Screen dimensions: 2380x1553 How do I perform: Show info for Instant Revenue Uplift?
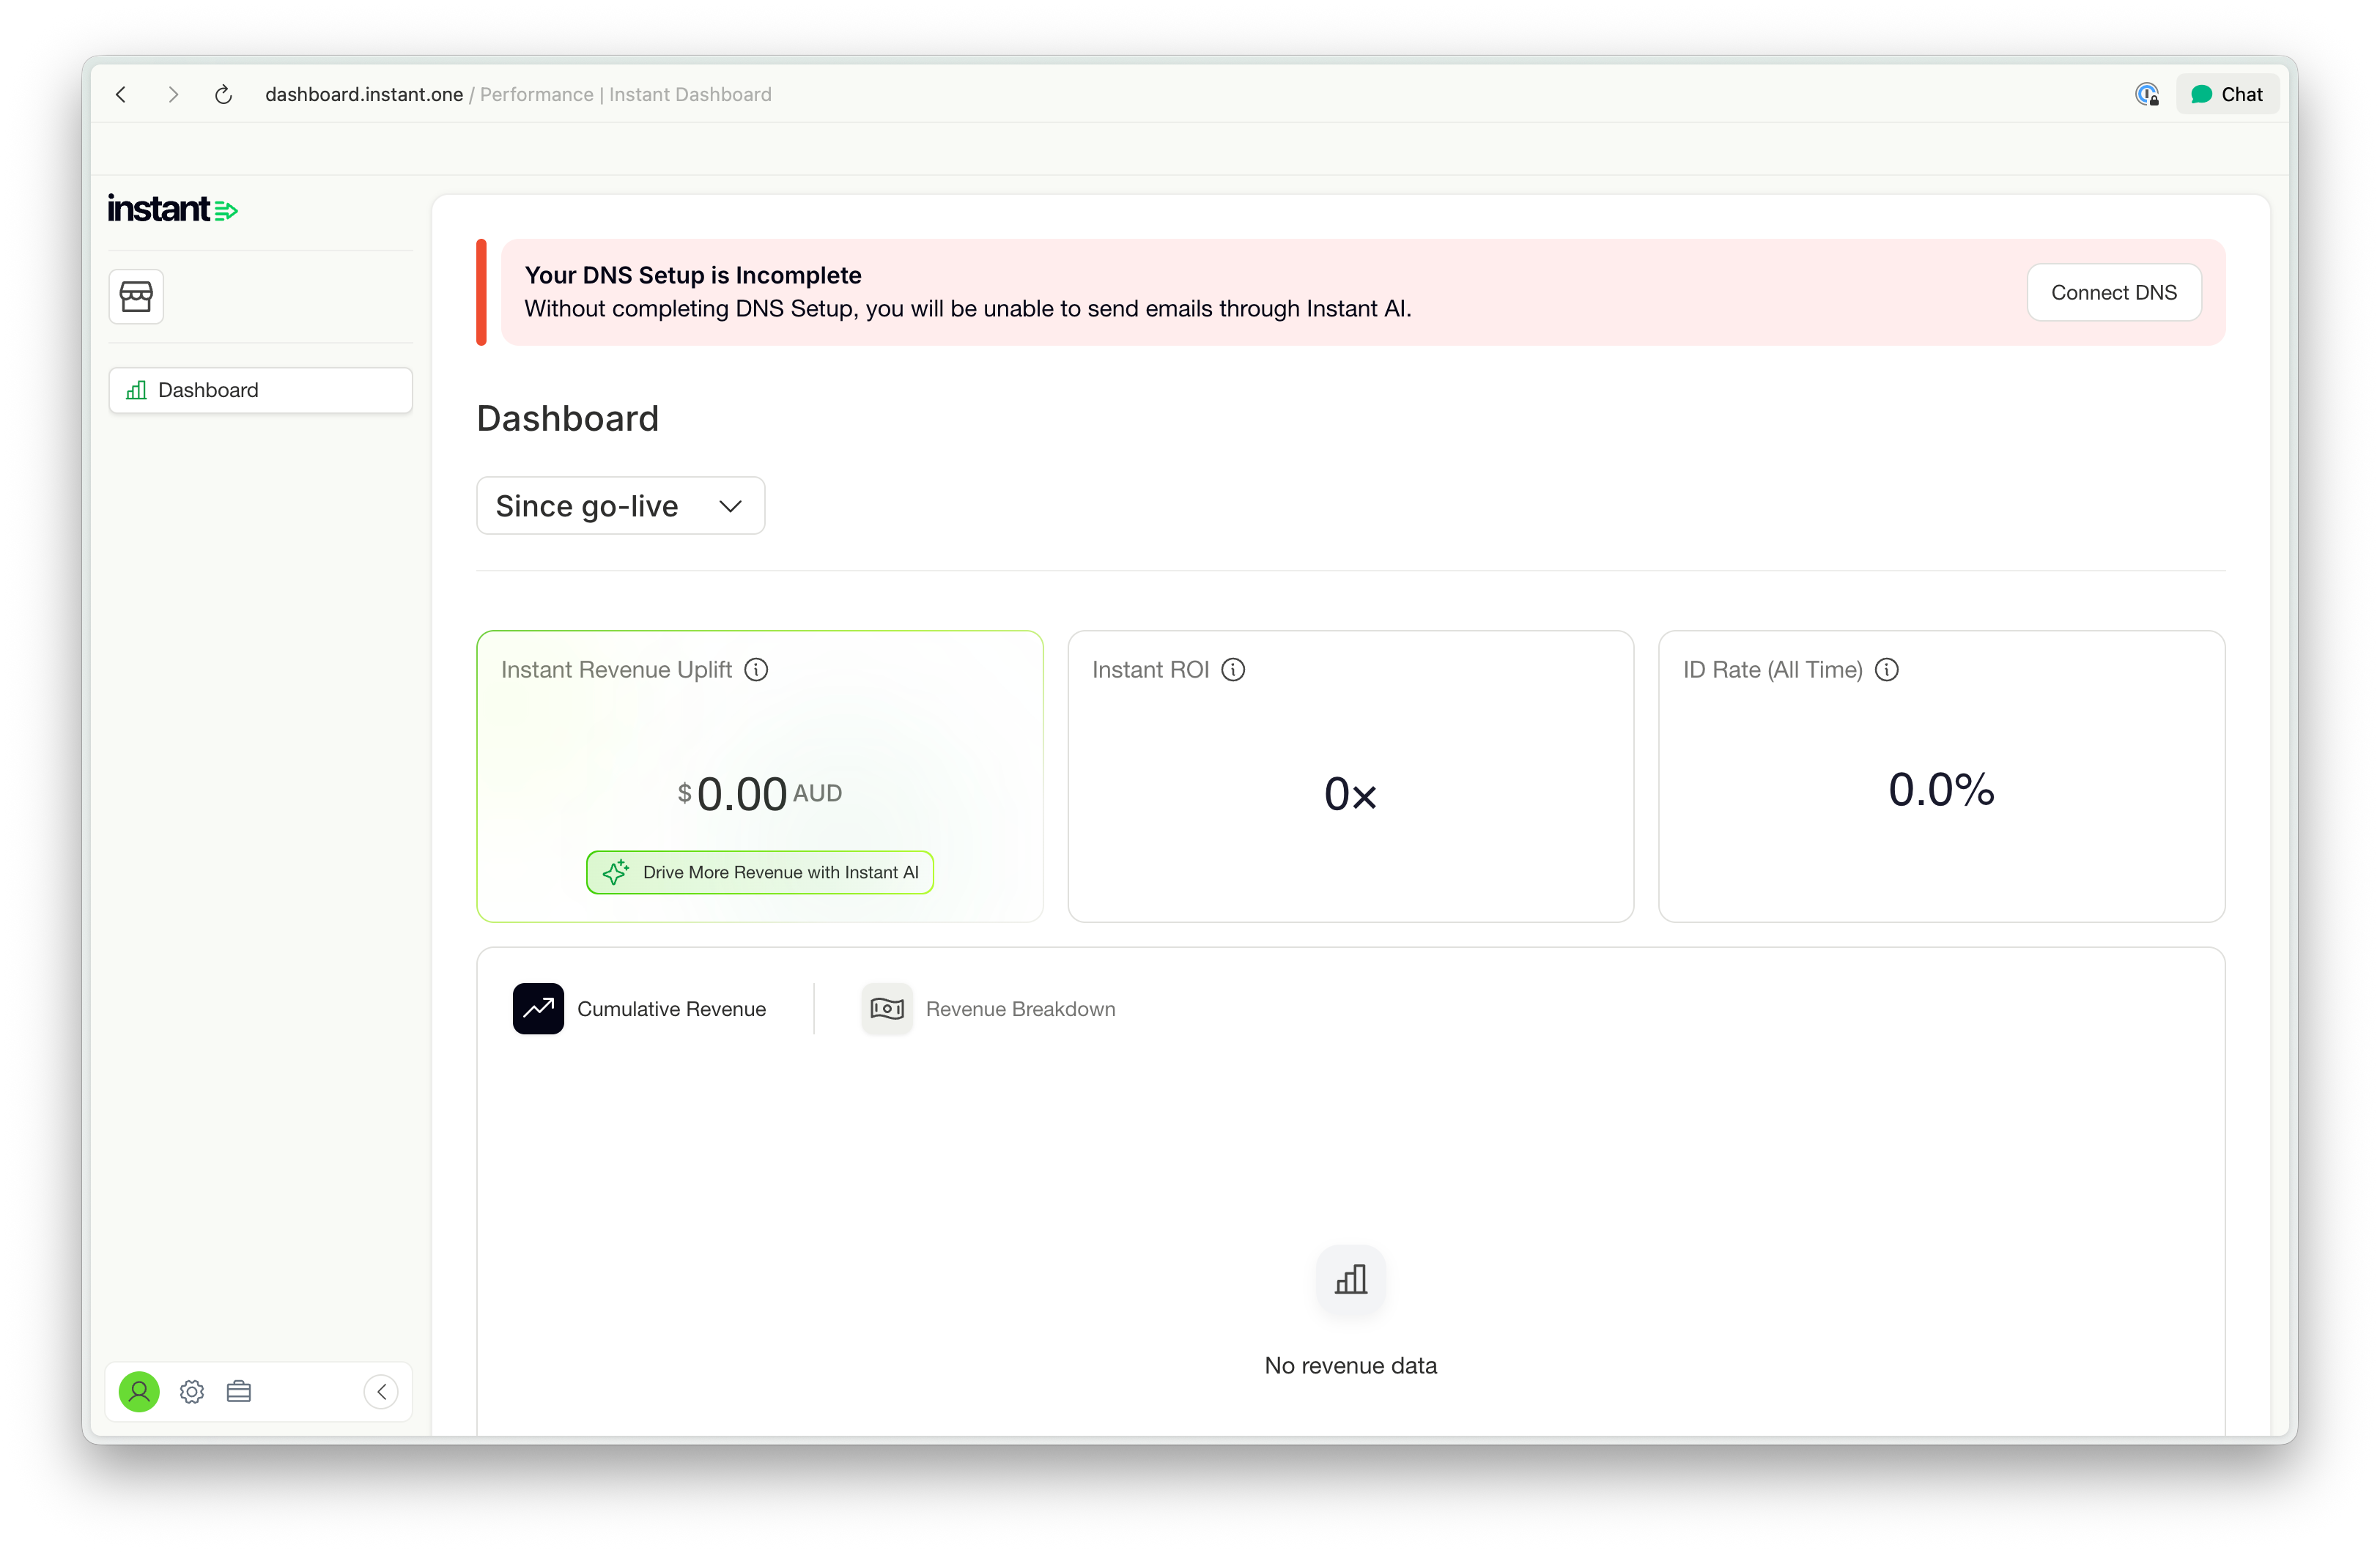coord(757,670)
